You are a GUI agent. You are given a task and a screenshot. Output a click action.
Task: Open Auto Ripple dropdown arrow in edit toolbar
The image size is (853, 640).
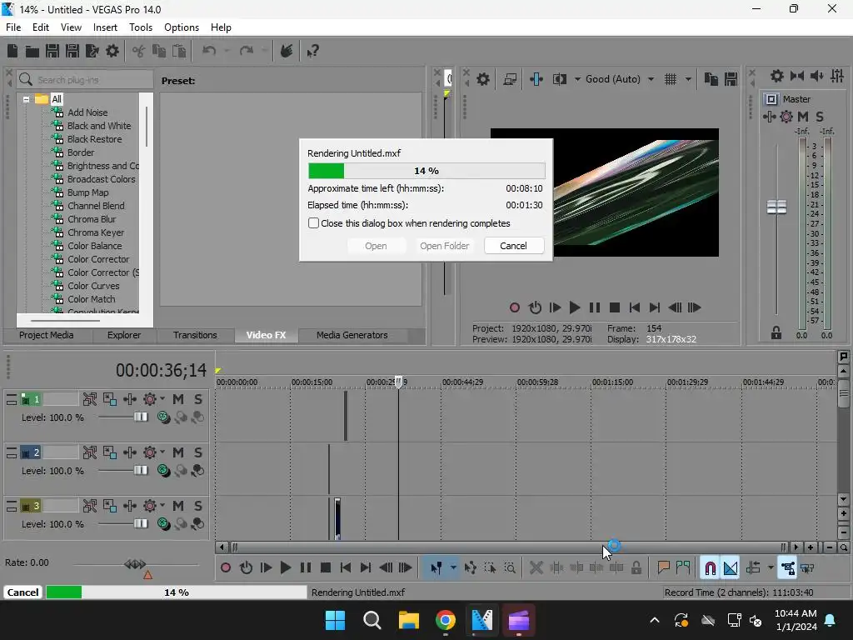click(x=771, y=568)
